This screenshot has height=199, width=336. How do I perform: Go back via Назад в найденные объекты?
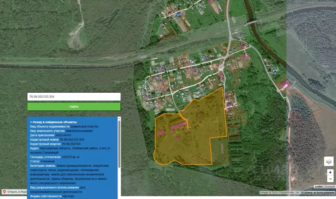pos(53,122)
